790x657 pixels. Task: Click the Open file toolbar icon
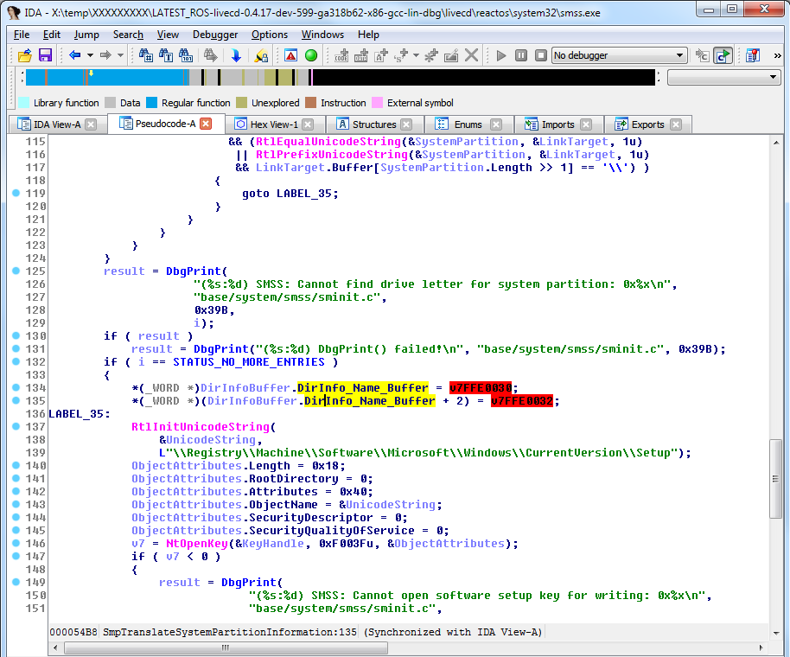coord(24,55)
